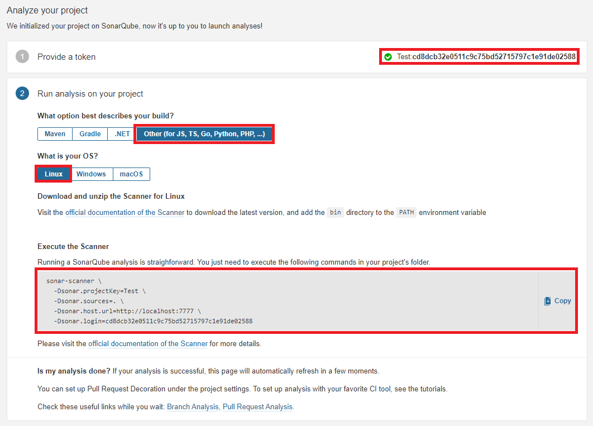
Task: Switch OS to Windows
Action: (91, 174)
